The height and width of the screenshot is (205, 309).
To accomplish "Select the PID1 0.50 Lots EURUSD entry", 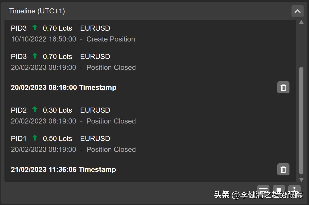I will pos(73,144).
